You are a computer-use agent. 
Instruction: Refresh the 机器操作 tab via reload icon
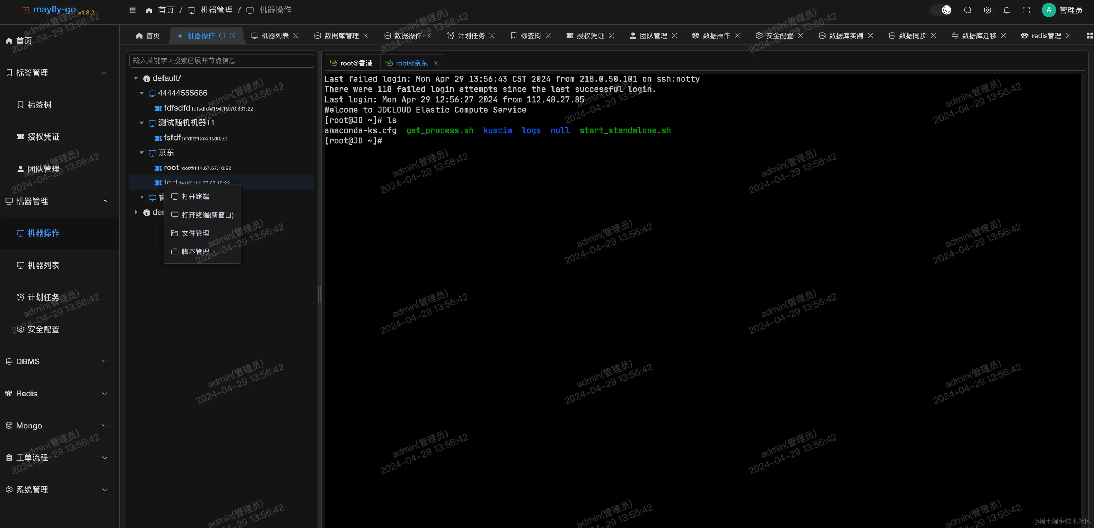click(222, 36)
